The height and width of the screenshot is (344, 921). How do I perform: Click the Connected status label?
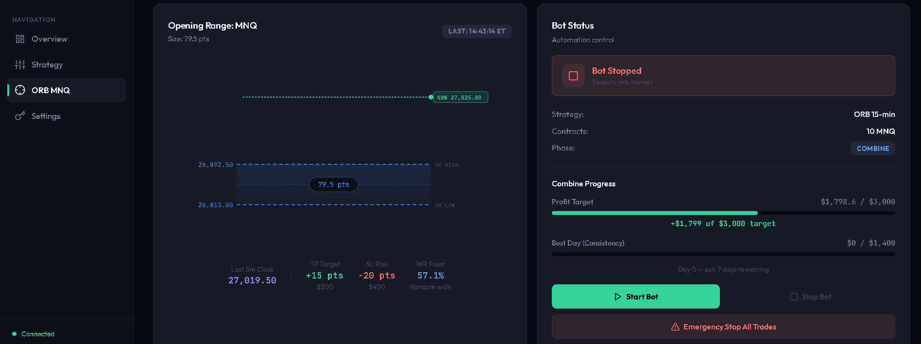[x=38, y=334]
